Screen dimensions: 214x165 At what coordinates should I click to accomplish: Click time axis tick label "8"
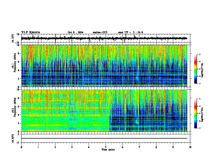pyautogui.click(x=156, y=147)
